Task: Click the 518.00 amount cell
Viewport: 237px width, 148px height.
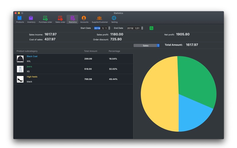Action: (x=88, y=69)
